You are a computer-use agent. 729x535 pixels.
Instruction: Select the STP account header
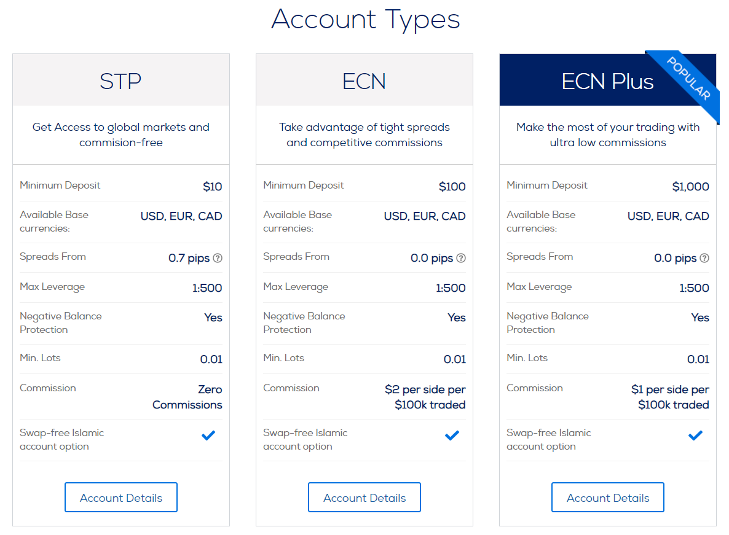coord(120,81)
